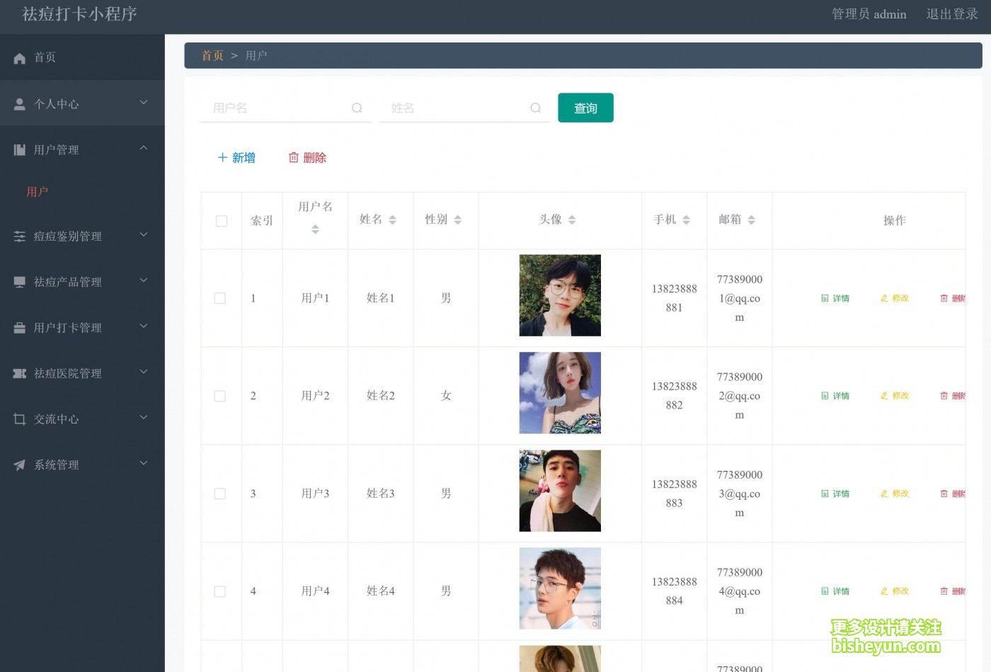Click the briefcase icon beside 用户打卡管理

20,328
